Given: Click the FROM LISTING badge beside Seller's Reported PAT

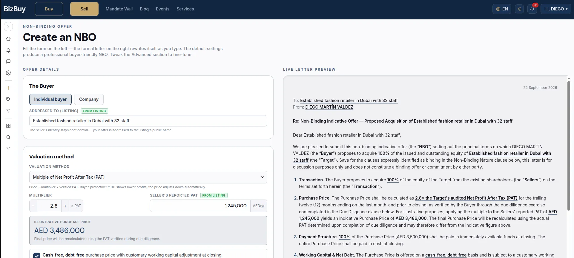Looking at the screenshot, I should coord(214,195).
